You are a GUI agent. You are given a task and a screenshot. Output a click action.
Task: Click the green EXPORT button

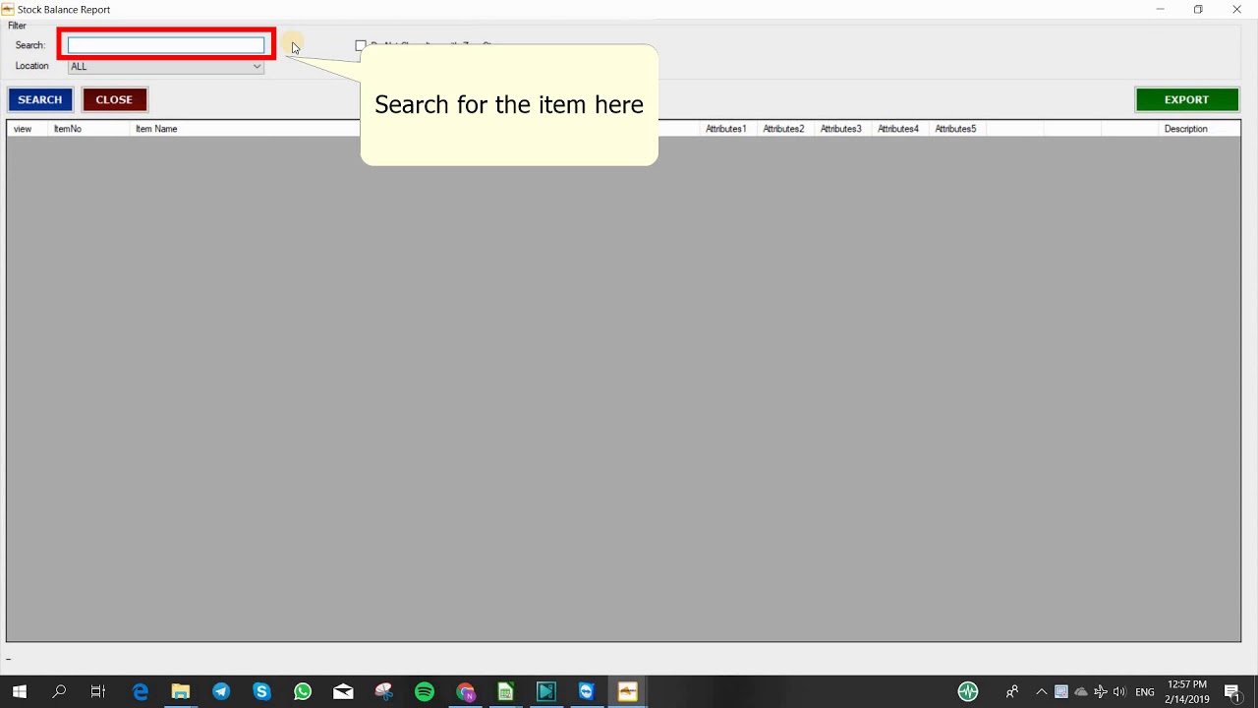click(x=1186, y=99)
